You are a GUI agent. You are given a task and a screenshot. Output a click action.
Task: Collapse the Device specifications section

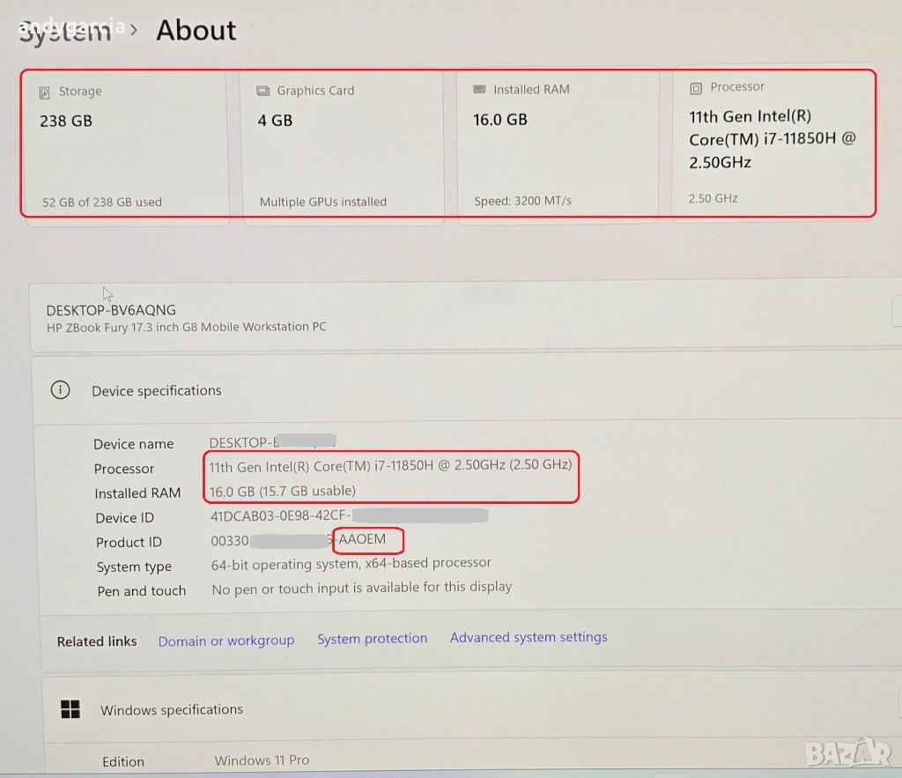coord(157,390)
